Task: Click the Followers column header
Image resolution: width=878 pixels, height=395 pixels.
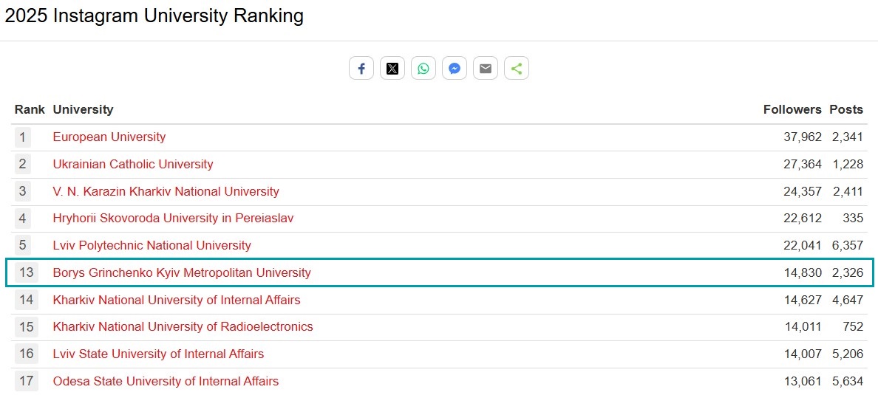Action: coord(792,109)
